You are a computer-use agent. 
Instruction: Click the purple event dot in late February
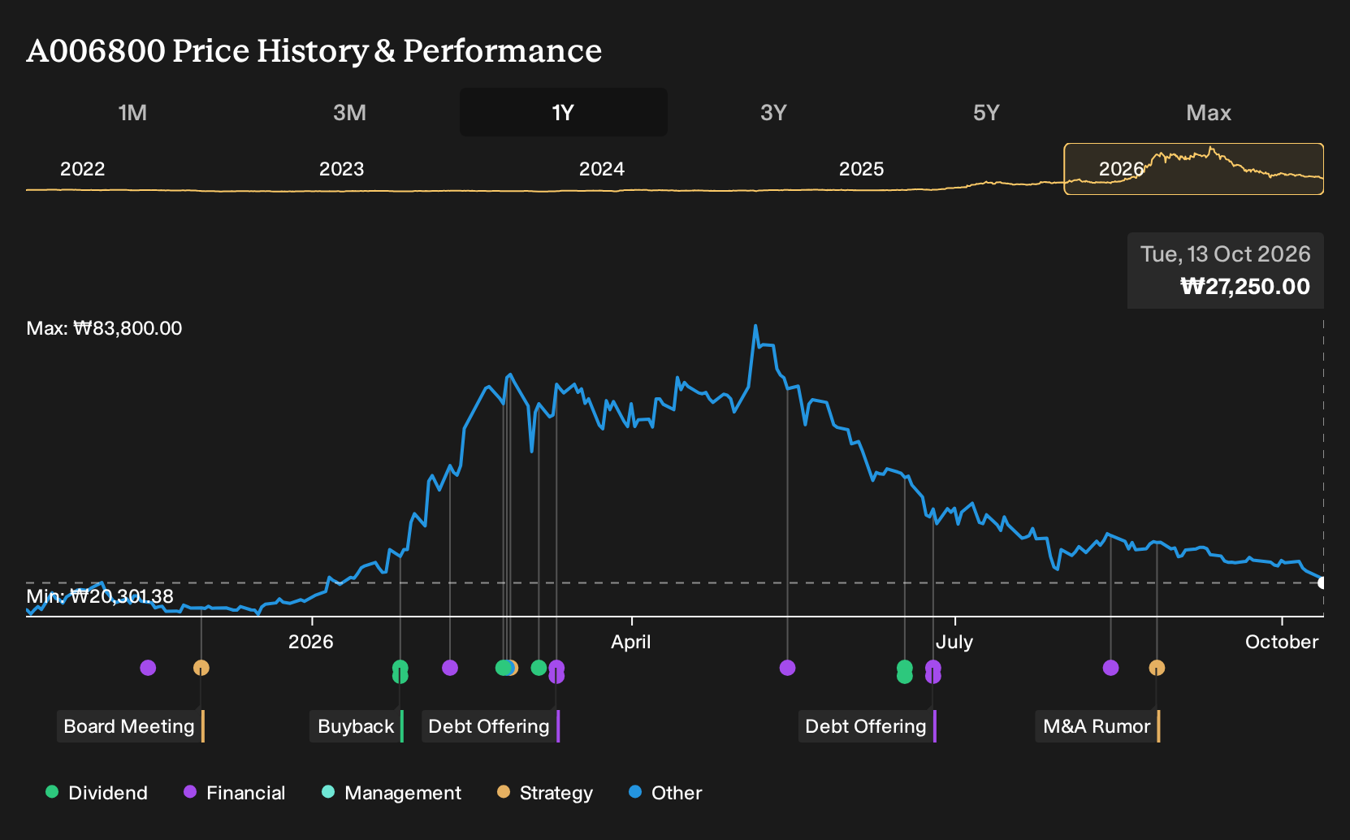click(x=450, y=668)
